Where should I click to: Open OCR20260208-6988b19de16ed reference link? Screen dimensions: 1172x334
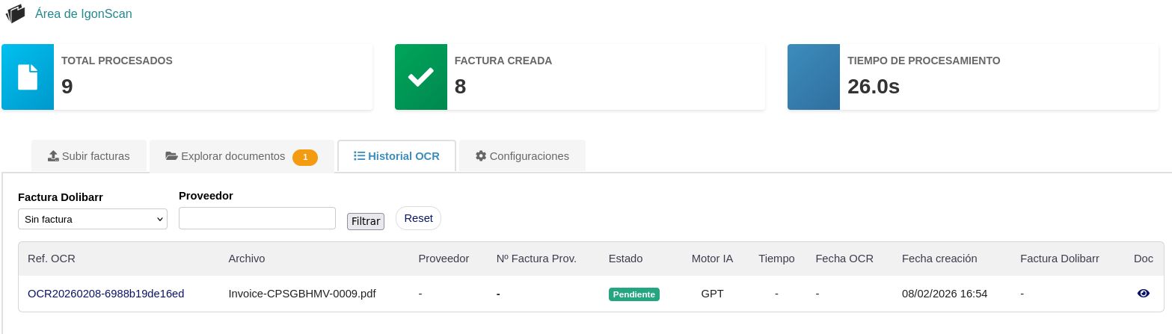pyautogui.click(x=105, y=294)
